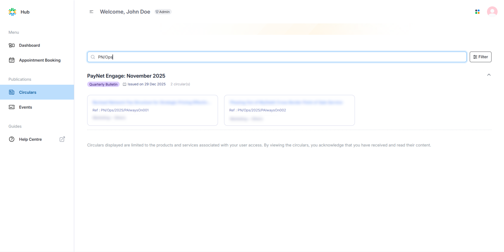
Task: Click the Circulars newspaper icon
Action: click(x=12, y=92)
